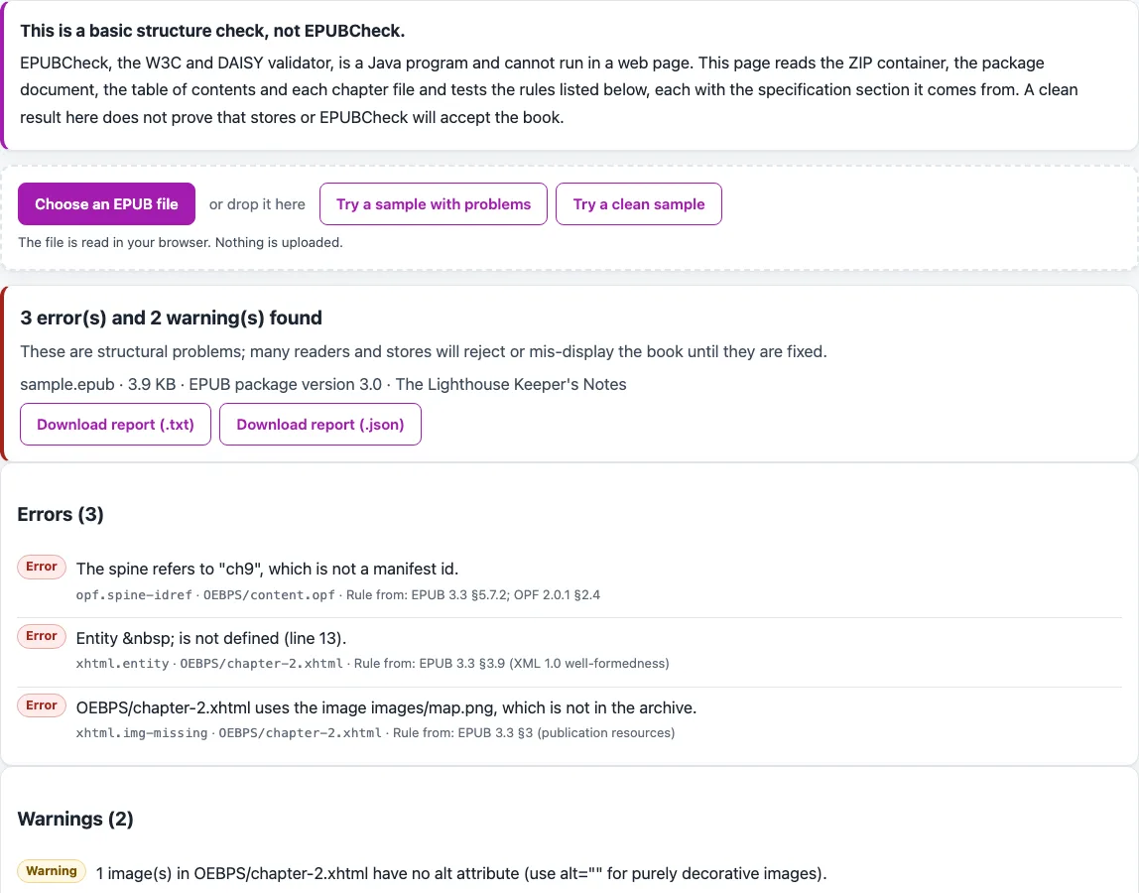Click the Error badge beside the Entity message
This screenshot has height=893, width=1139.
pos(42,636)
